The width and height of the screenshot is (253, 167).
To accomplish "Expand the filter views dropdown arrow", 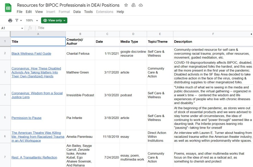I will [x=21, y=21].
